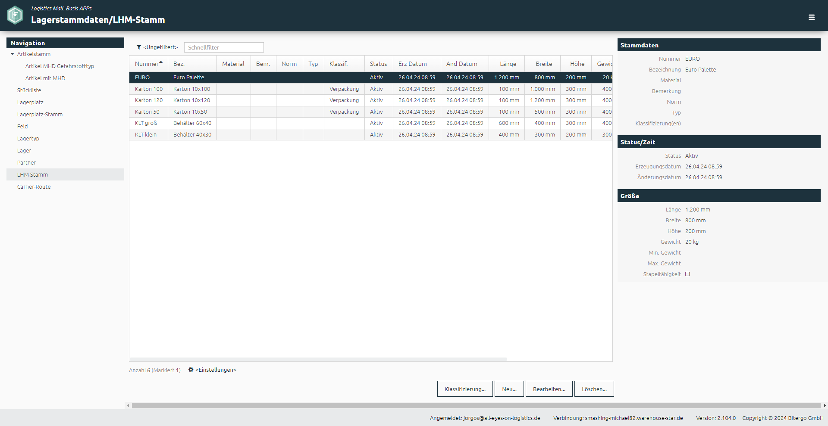828x426 pixels.
Task: Click the Stammdaten panel header
Action: (x=719, y=45)
